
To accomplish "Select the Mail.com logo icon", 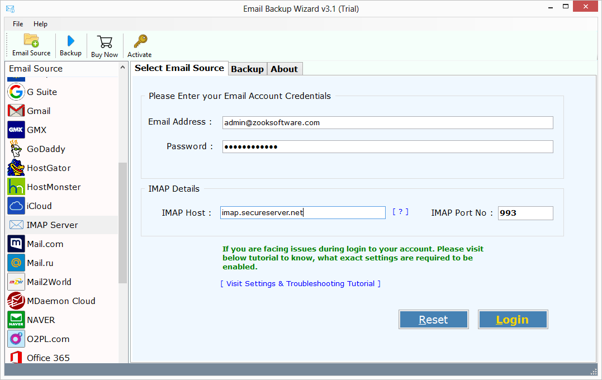I will (16, 244).
